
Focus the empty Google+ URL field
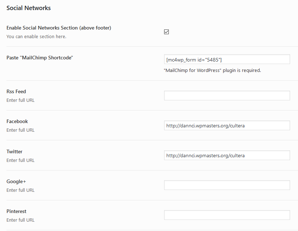tap(227, 185)
